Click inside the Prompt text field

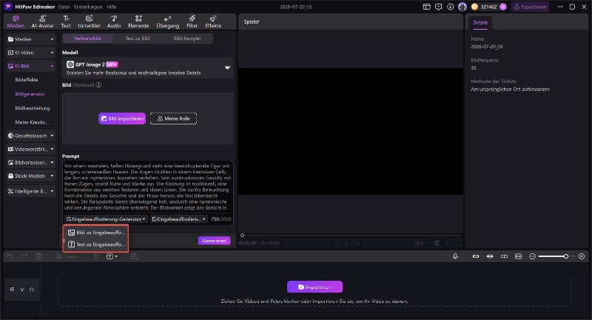point(148,187)
